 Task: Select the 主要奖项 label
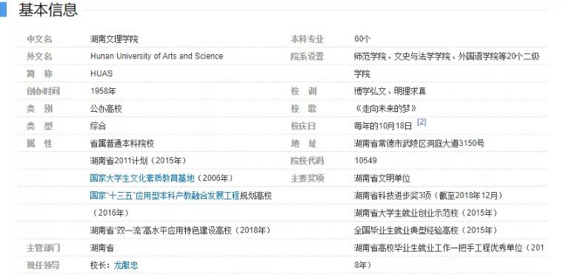coord(307,178)
